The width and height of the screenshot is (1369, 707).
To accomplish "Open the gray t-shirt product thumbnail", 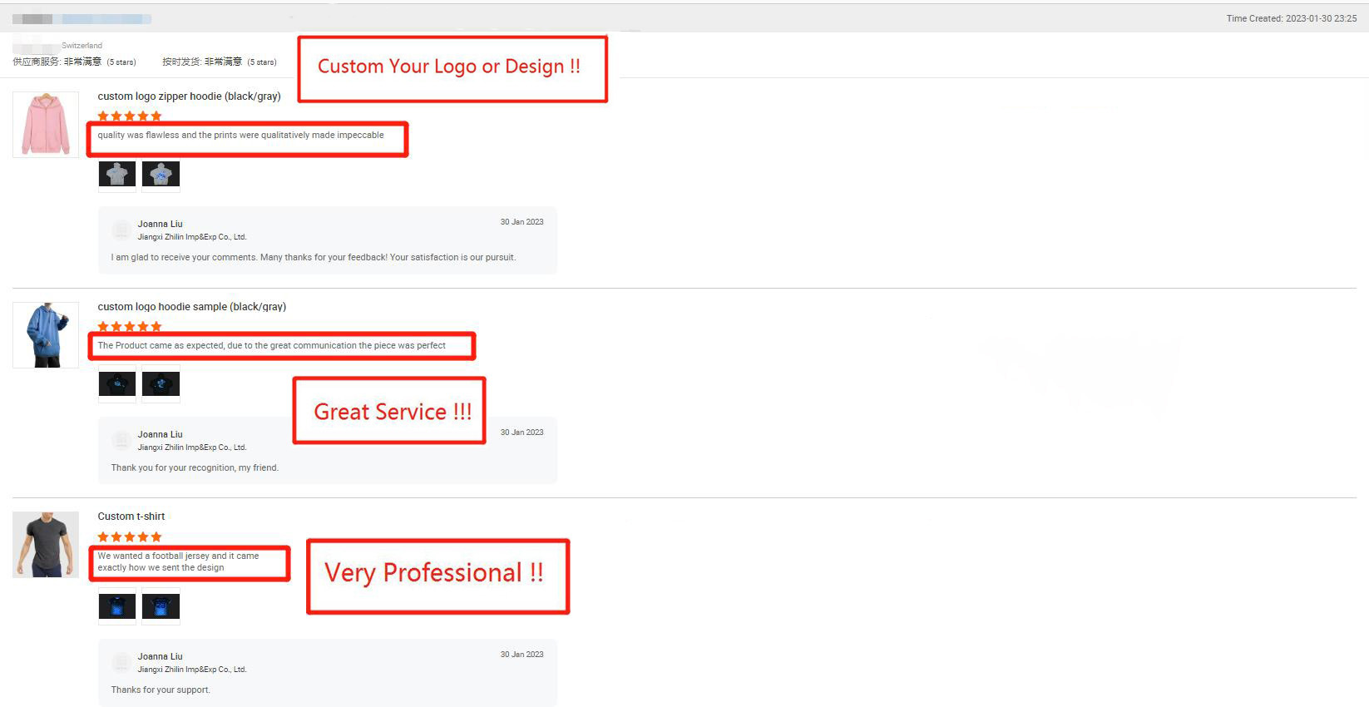I will pos(46,545).
